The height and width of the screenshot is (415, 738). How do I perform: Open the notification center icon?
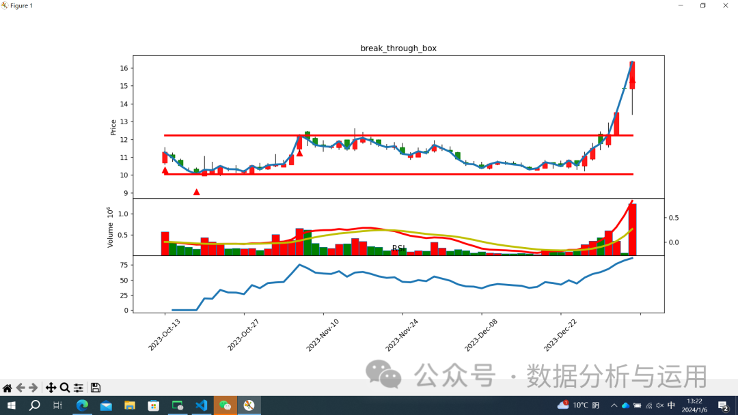(724, 405)
